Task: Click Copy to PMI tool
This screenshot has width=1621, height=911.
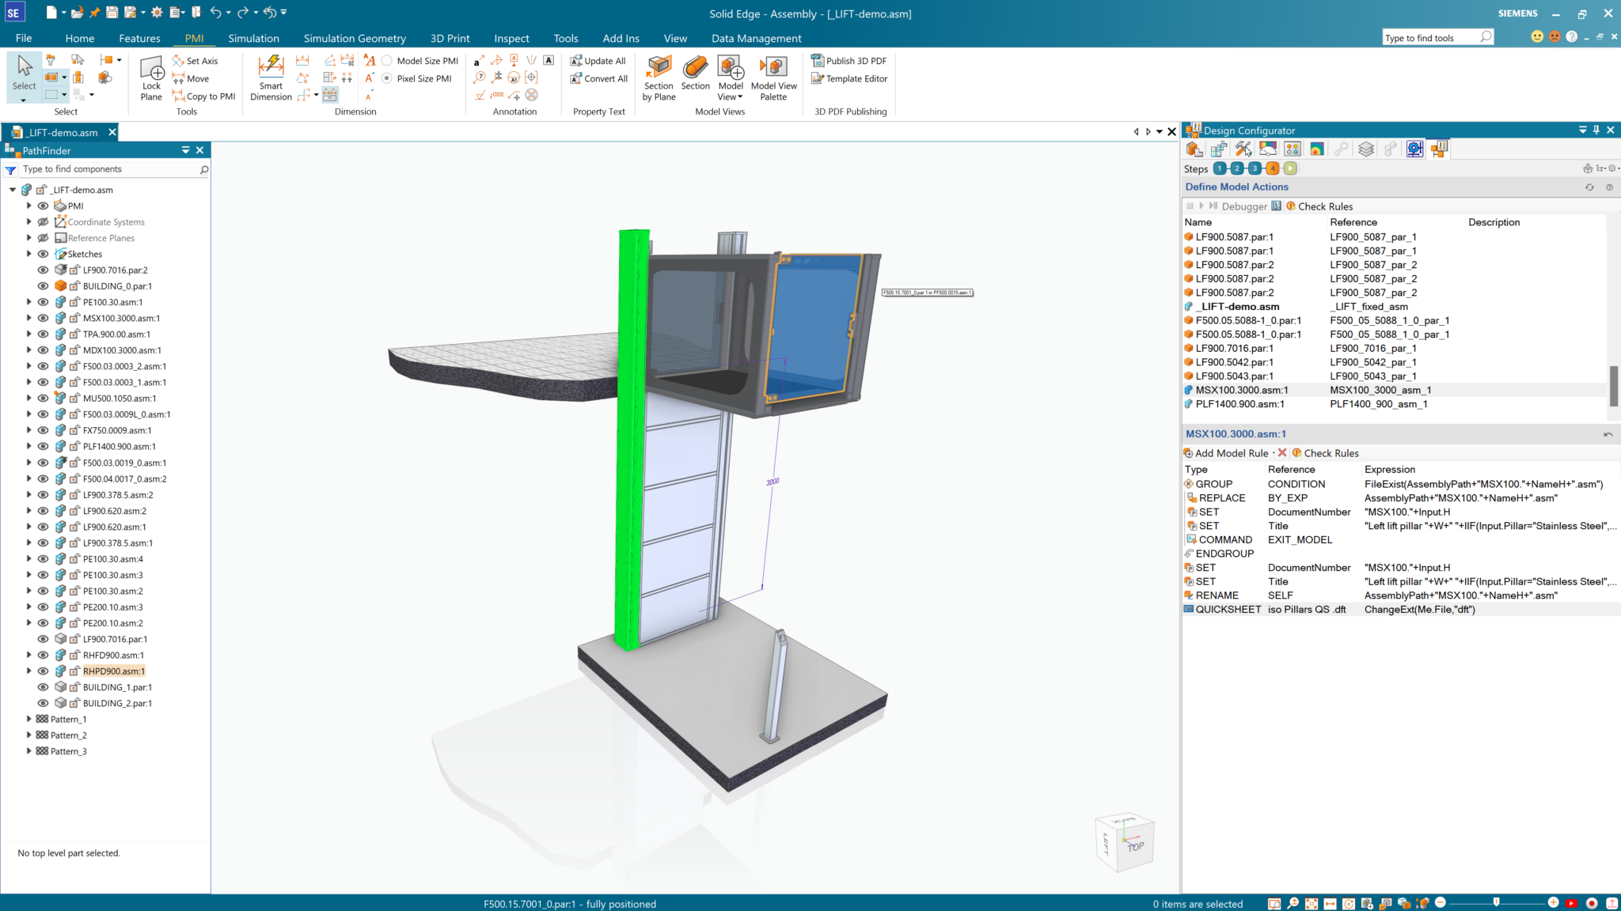Action: coord(203,96)
